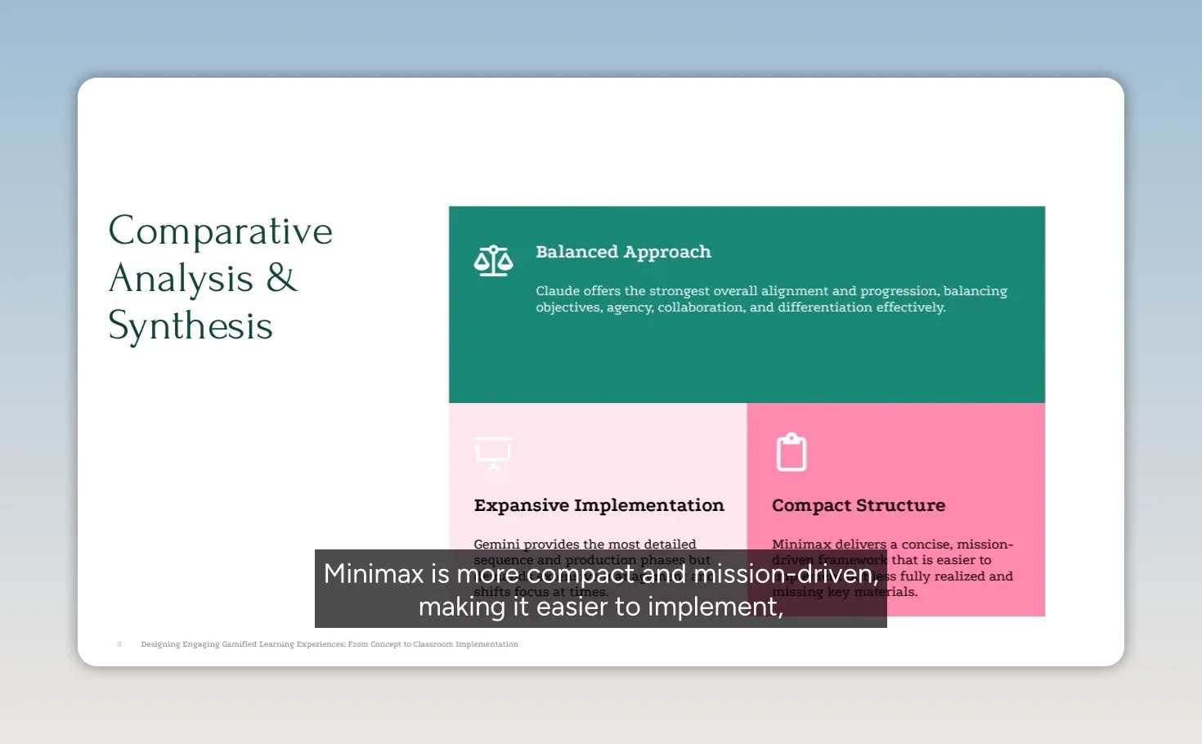Click the slide title 'Comparative Analysis & Synthesis'

click(221, 278)
